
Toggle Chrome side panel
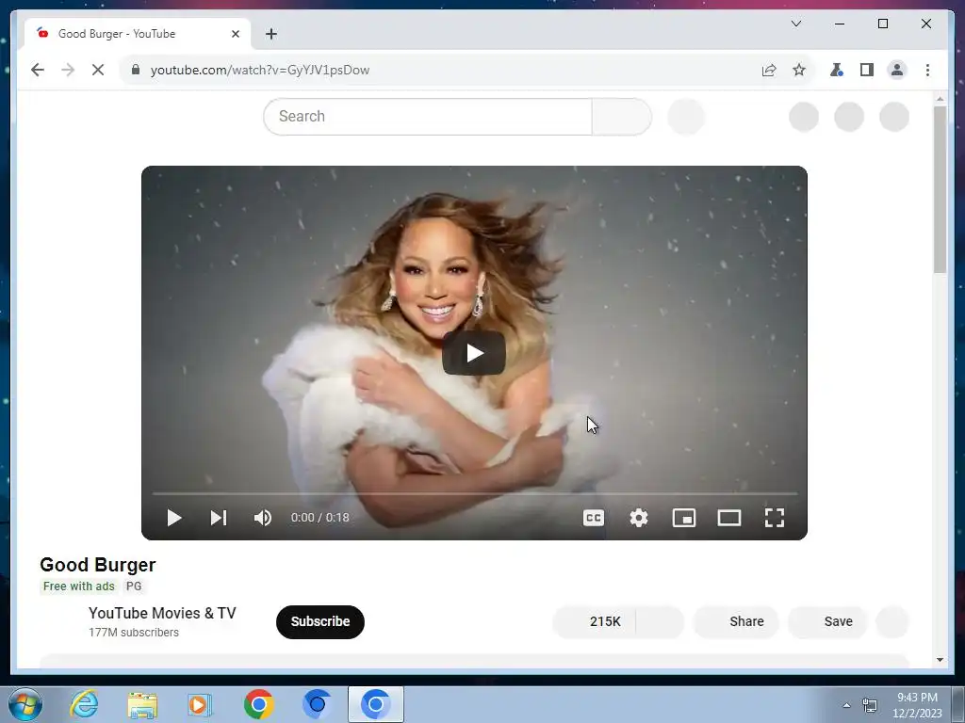coord(867,70)
